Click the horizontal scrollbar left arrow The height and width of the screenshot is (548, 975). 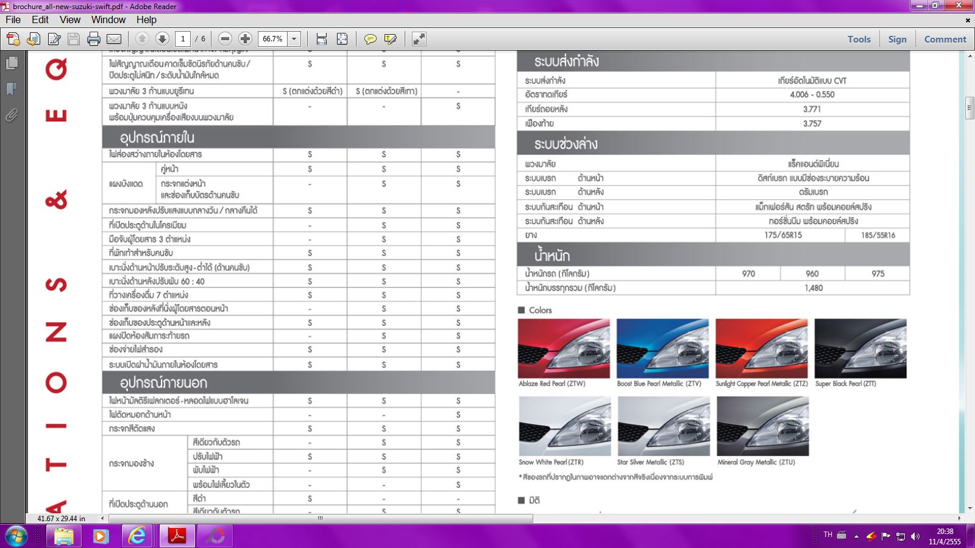(102, 519)
